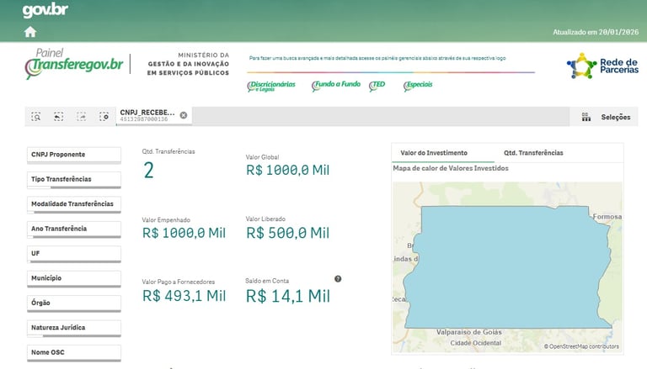
Task: Open the Ano Transferência filter
Action: click(x=74, y=229)
